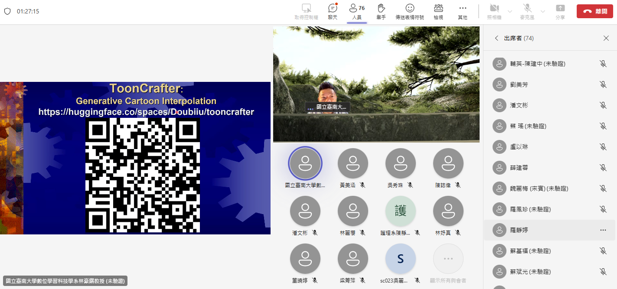This screenshot has width=617, height=289.
Task: Open the 其他 more actions menu
Action: coord(463,12)
